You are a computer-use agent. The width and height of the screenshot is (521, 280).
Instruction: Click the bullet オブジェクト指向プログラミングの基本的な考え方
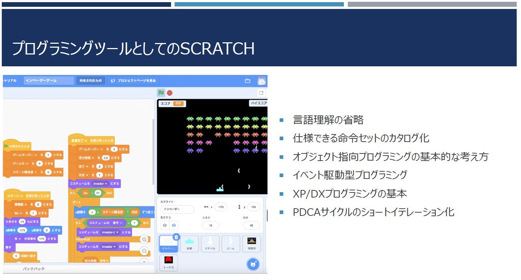[x=390, y=157]
